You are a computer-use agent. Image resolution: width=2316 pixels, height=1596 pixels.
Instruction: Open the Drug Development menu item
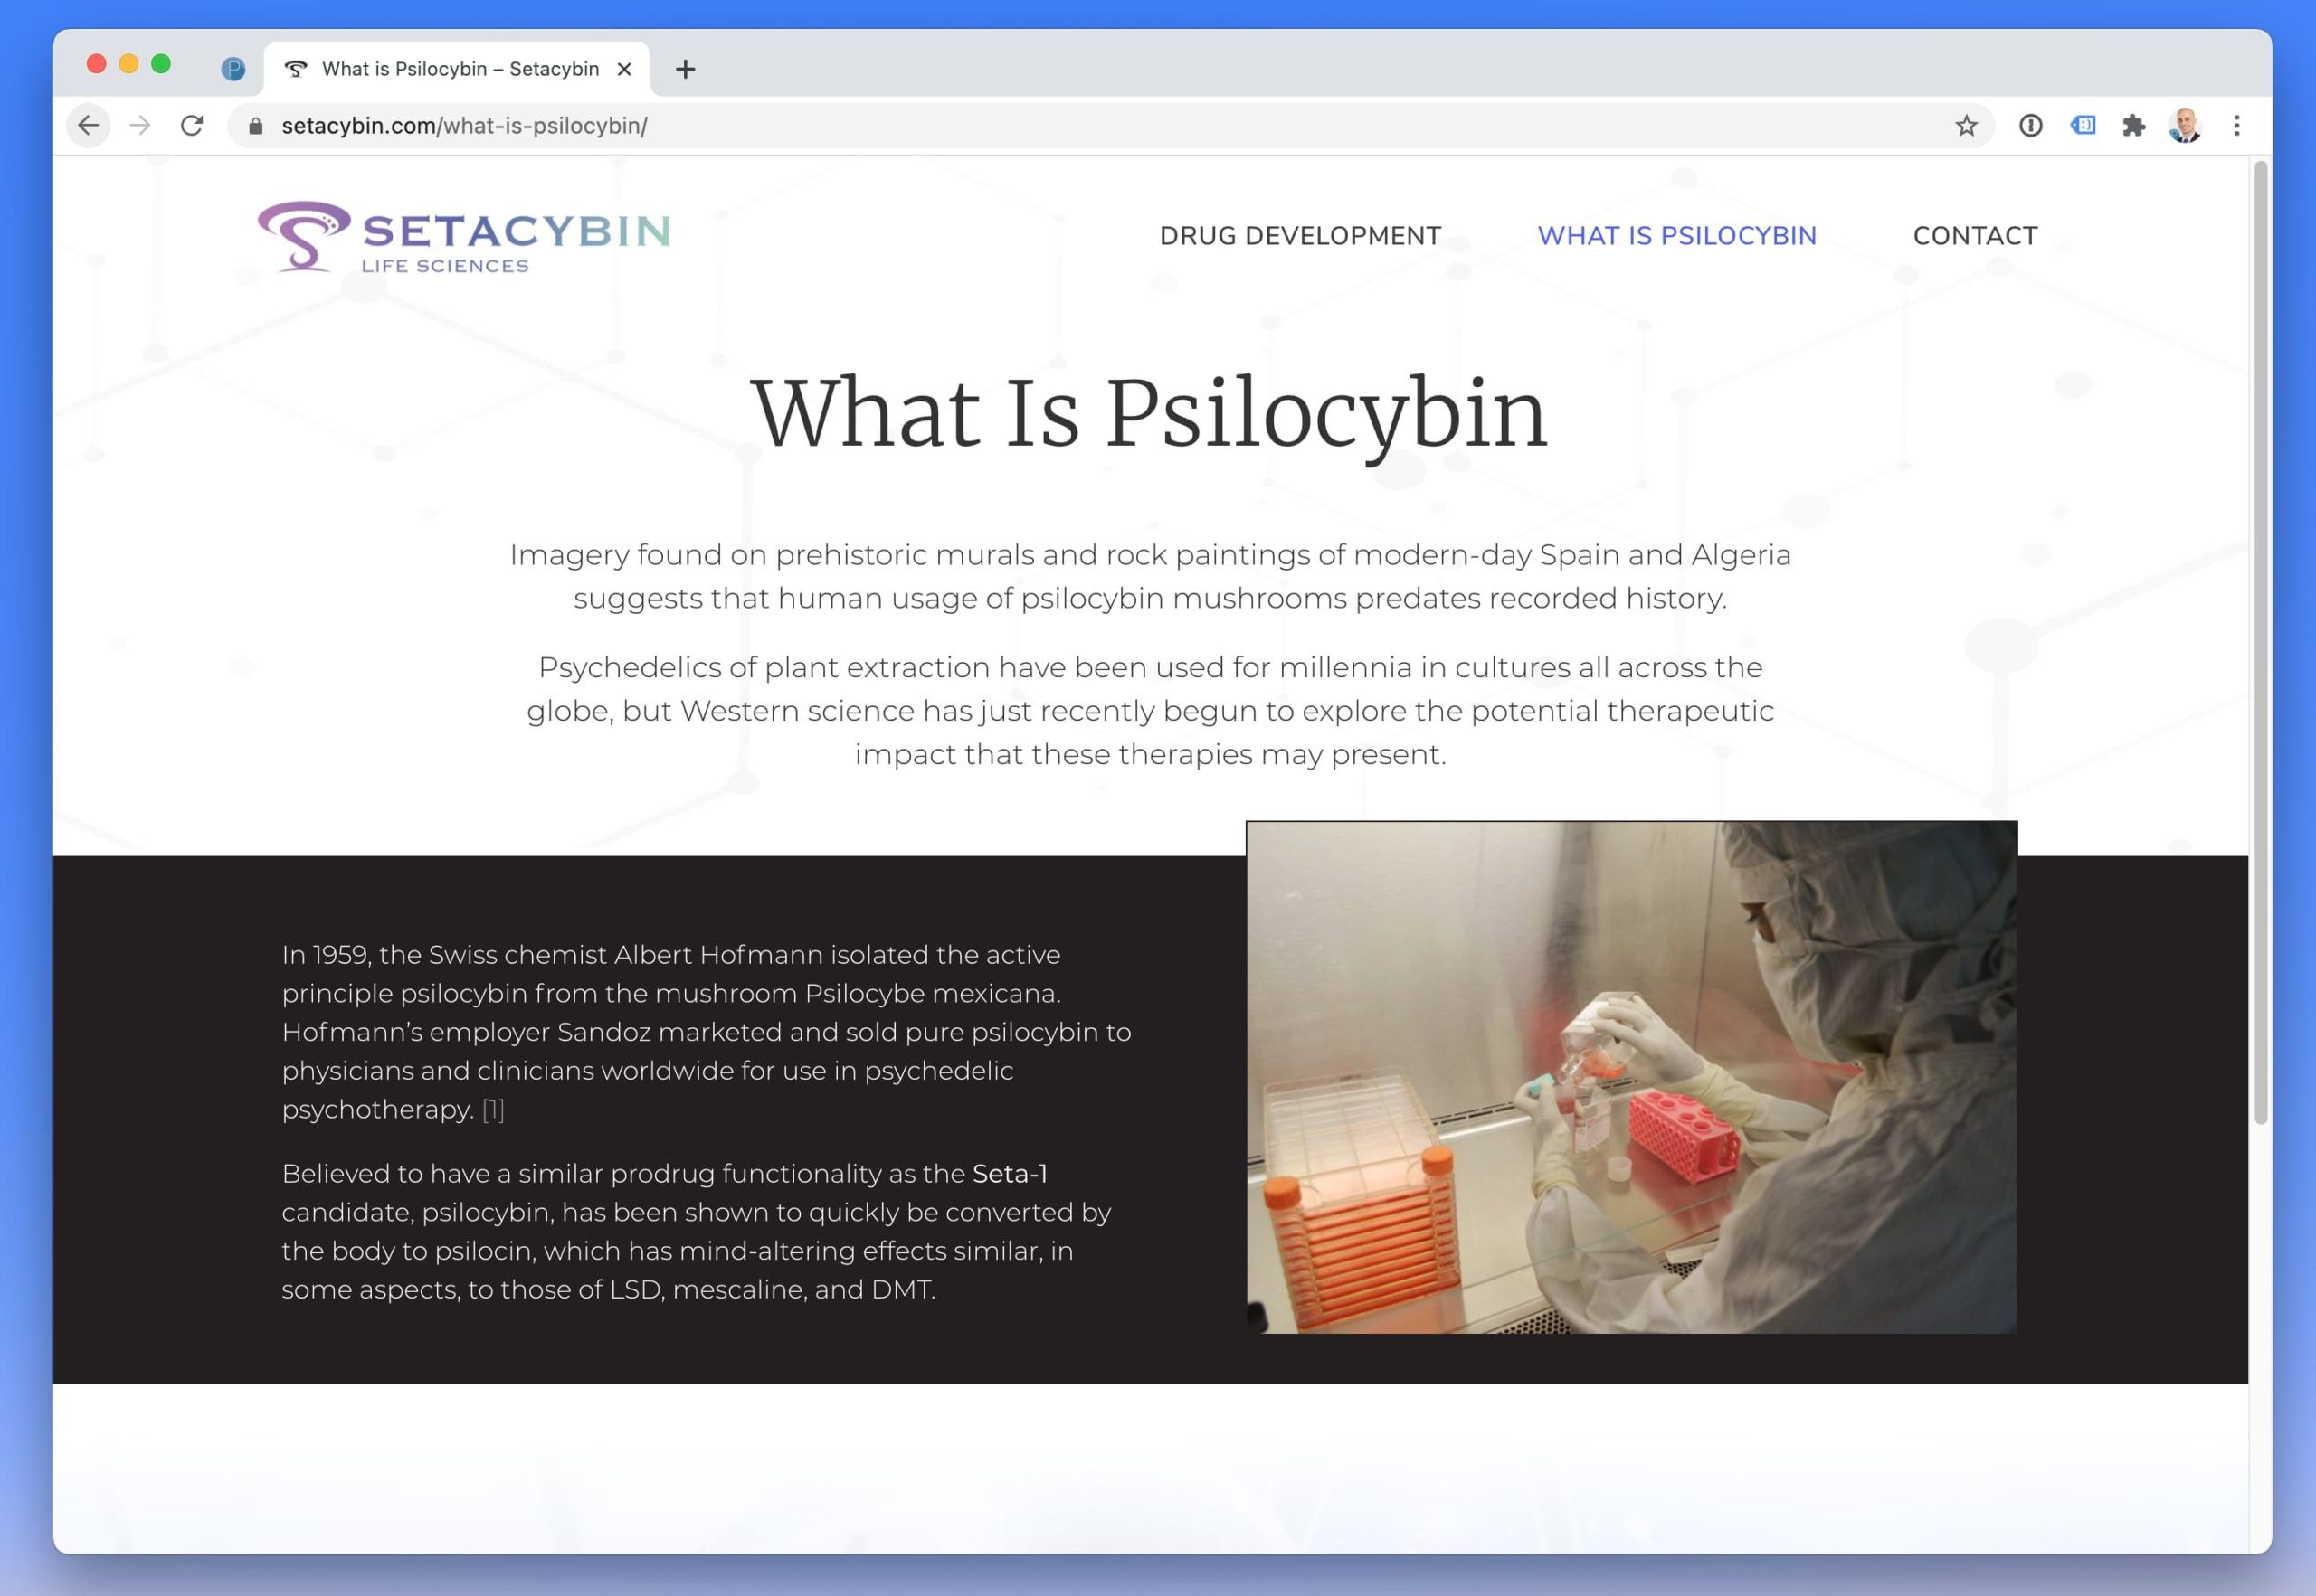coord(1299,236)
